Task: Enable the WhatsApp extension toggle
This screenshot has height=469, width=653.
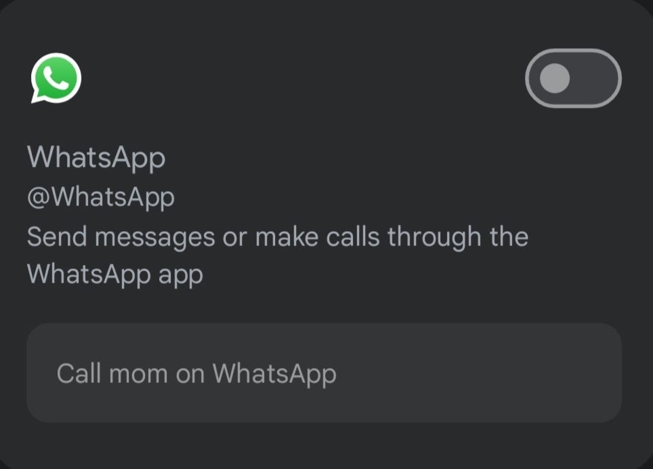Action: 573,78
